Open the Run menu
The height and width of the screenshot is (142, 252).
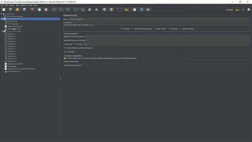17,5
